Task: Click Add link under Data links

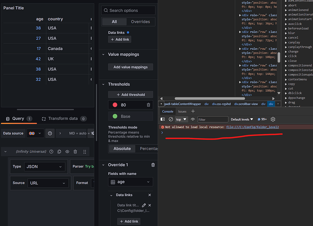Action: pos(120,39)
